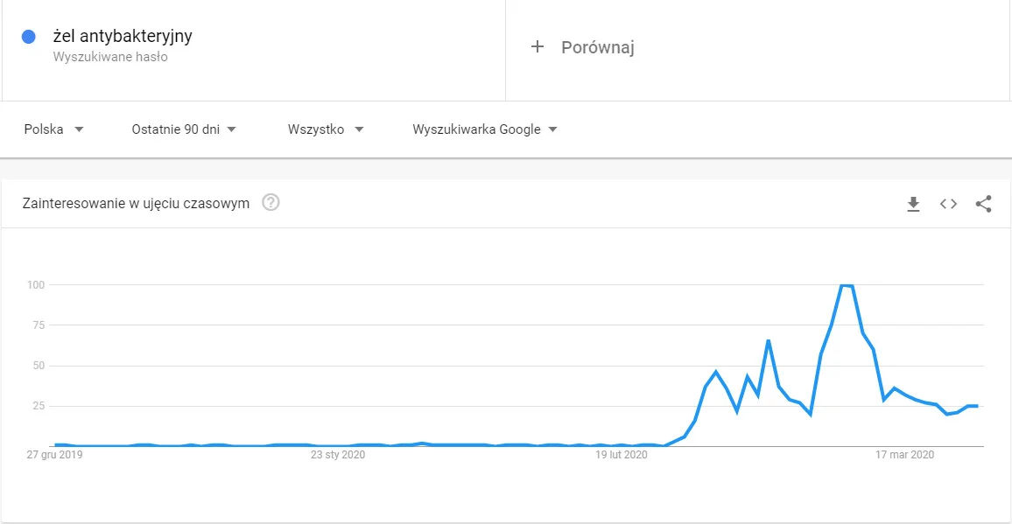The image size is (1012, 524).
Task: Click the 23 sty 2020 date label
Action: 338,455
